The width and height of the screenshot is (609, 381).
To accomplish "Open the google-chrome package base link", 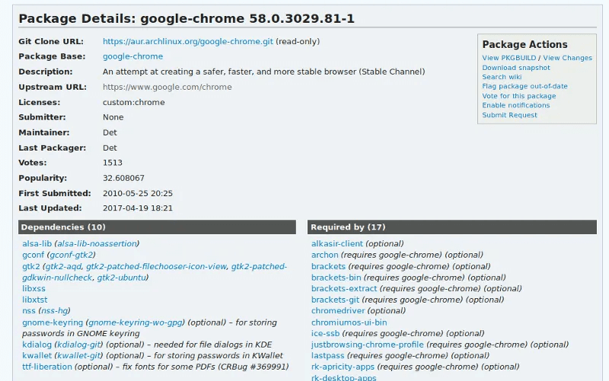I will pos(132,56).
